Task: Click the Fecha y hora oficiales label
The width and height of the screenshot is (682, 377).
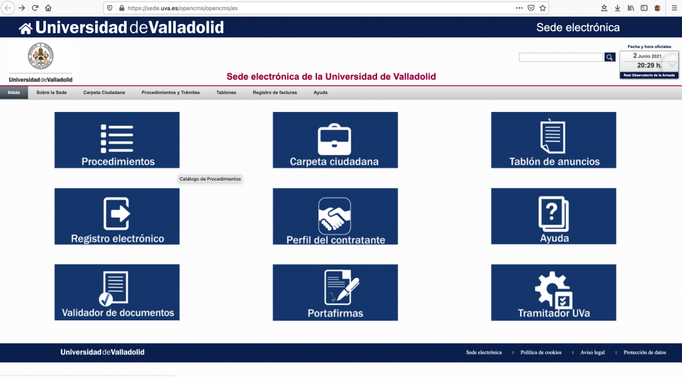Action: click(649, 47)
